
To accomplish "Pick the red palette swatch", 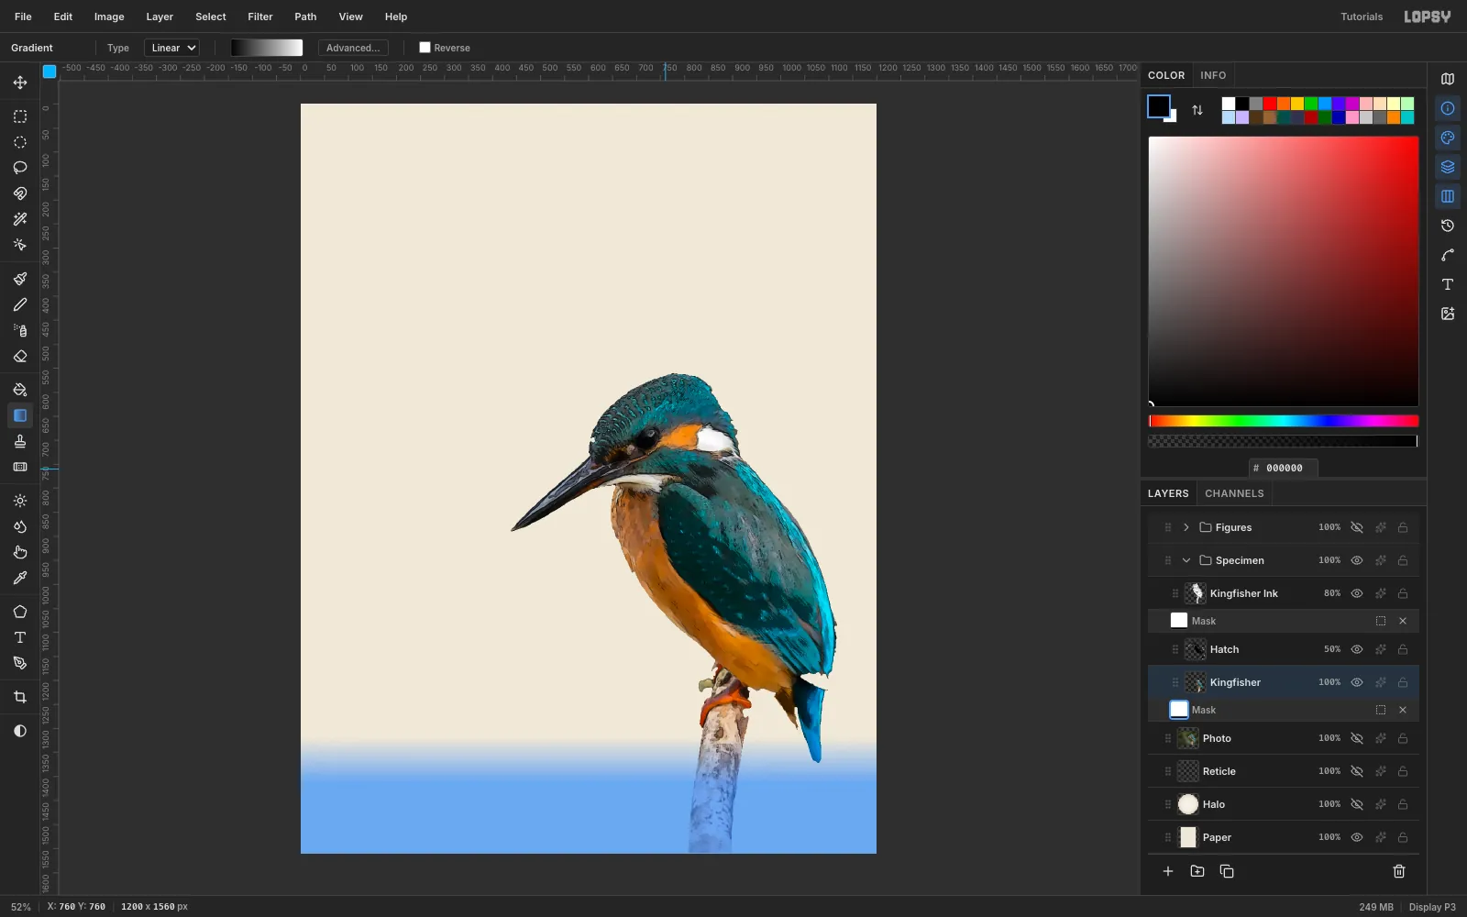I will [x=1270, y=104].
